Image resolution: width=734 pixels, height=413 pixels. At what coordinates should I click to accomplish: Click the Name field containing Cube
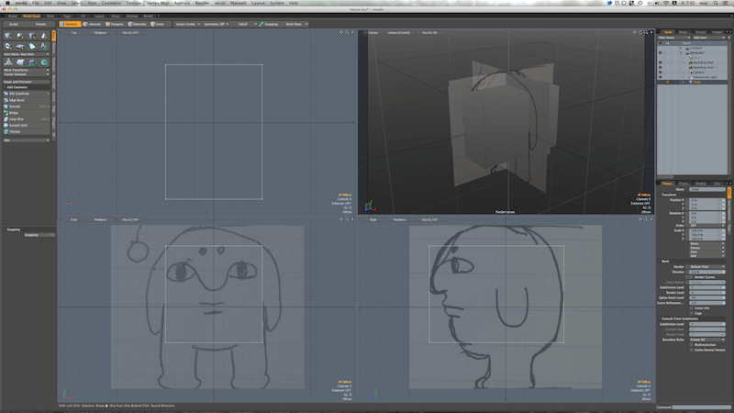coord(706,189)
